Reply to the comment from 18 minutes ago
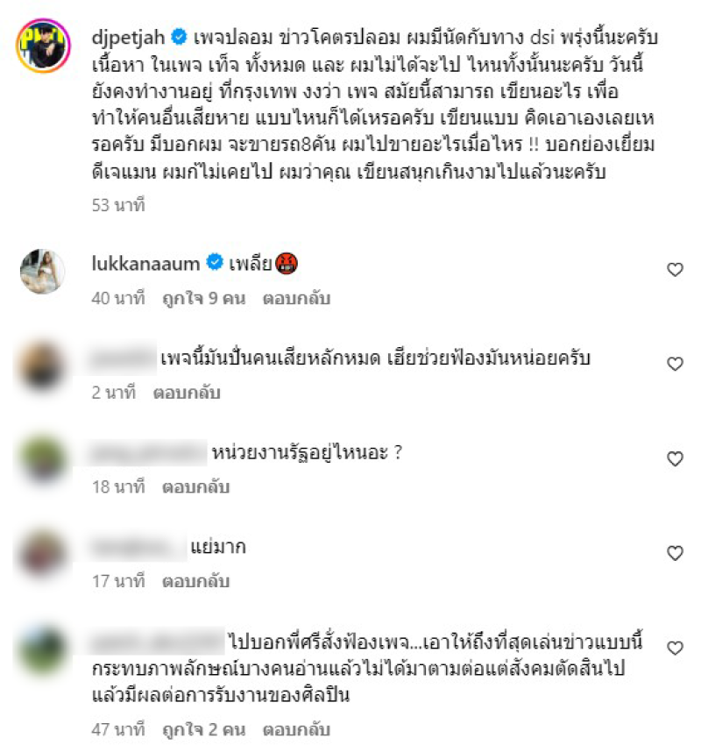 195,486
